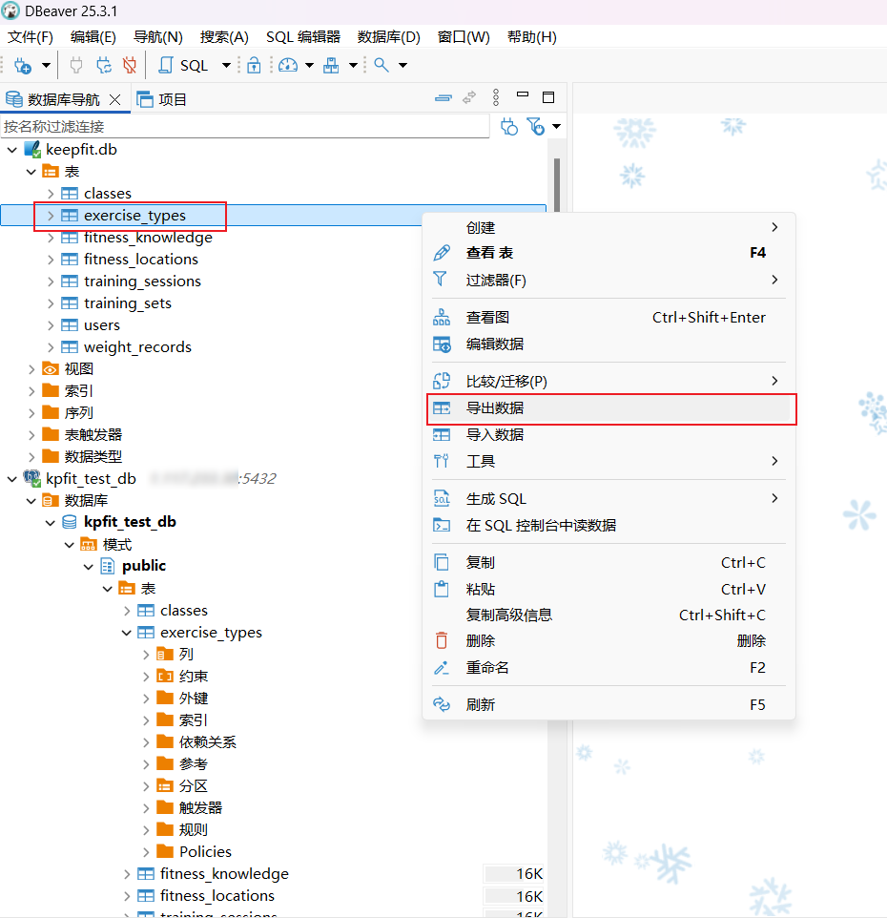
Task: Select the 外键 folder
Action: (x=194, y=699)
